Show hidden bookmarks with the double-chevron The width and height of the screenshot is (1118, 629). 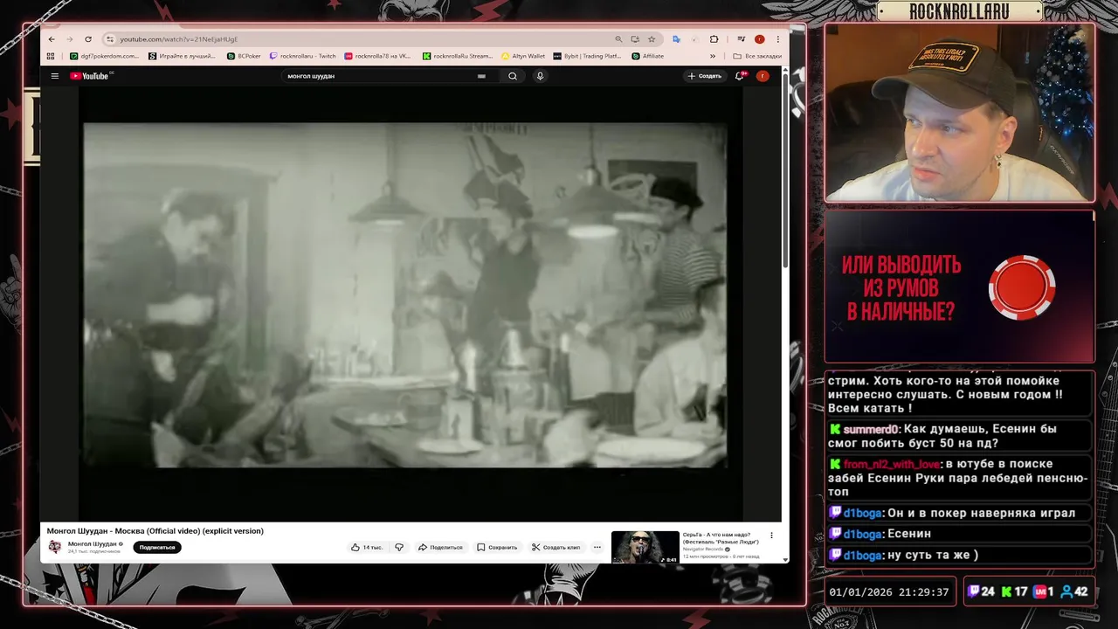(713, 56)
